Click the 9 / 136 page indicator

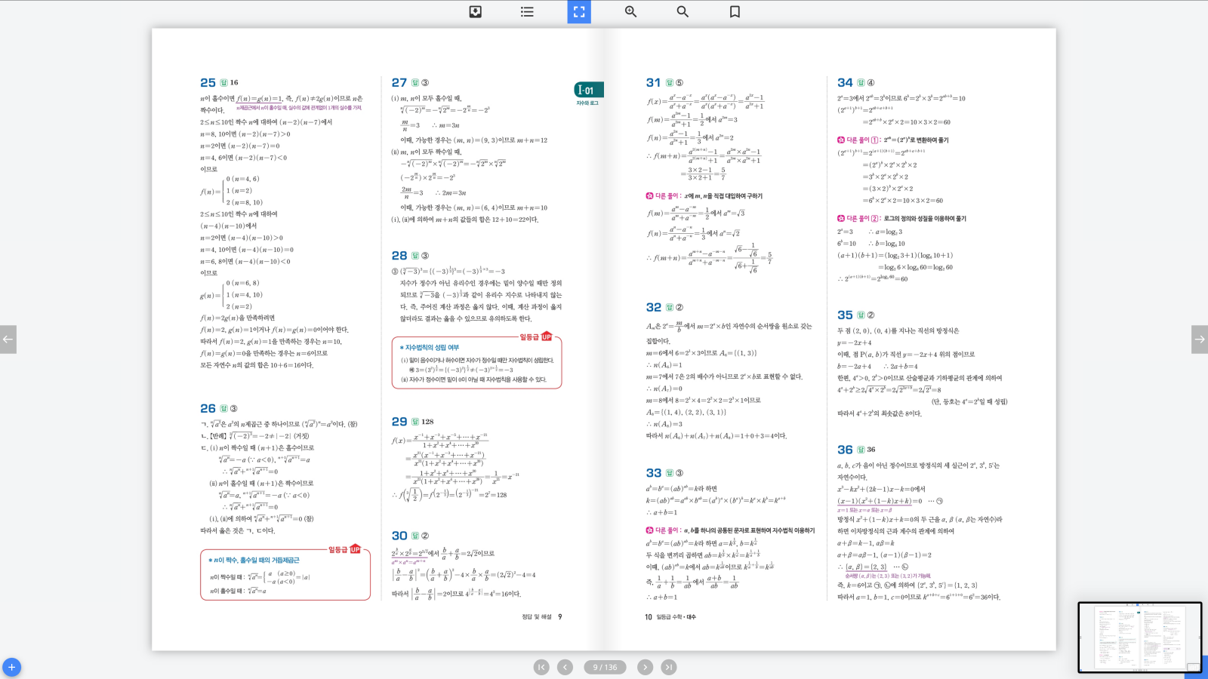(x=605, y=667)
